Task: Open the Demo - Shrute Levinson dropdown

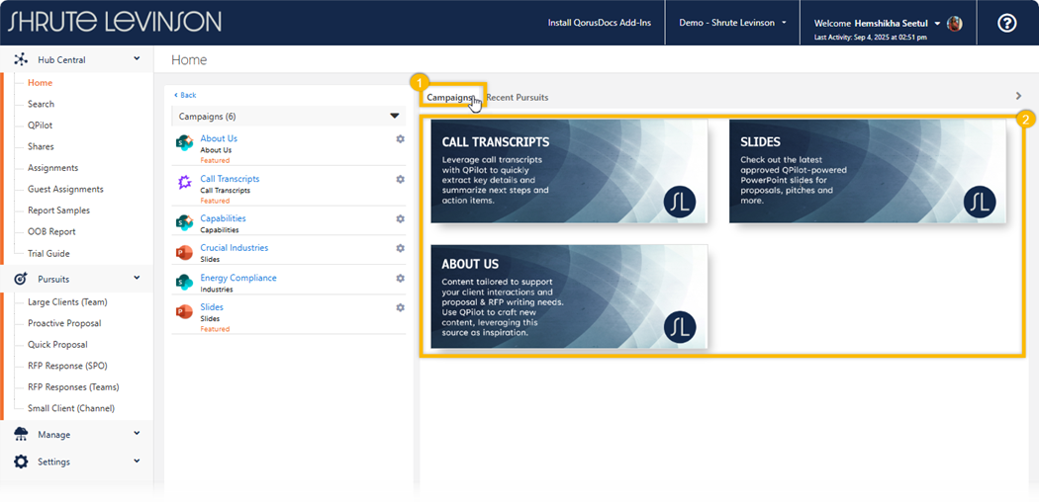Action: pos(732,23)
